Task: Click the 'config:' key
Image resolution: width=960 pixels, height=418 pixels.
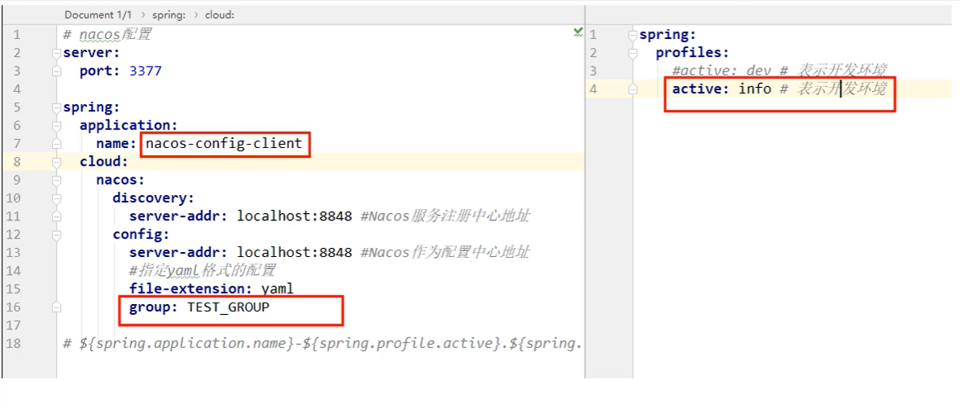Action: point(141,235)
